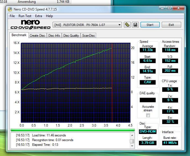Open the Run Test menu
Screen dimensions: 190x156
click(x=25, y=16)
